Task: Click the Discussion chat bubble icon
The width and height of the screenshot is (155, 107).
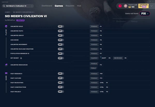Action: [114, 21]
